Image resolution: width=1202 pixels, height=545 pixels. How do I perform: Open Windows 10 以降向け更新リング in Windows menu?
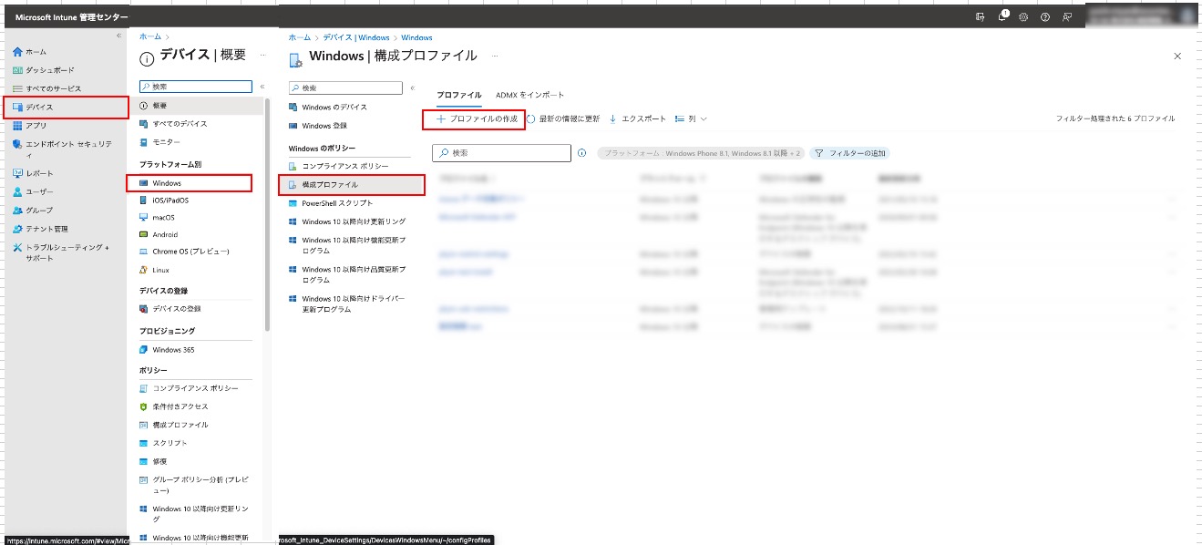point(347,221)
